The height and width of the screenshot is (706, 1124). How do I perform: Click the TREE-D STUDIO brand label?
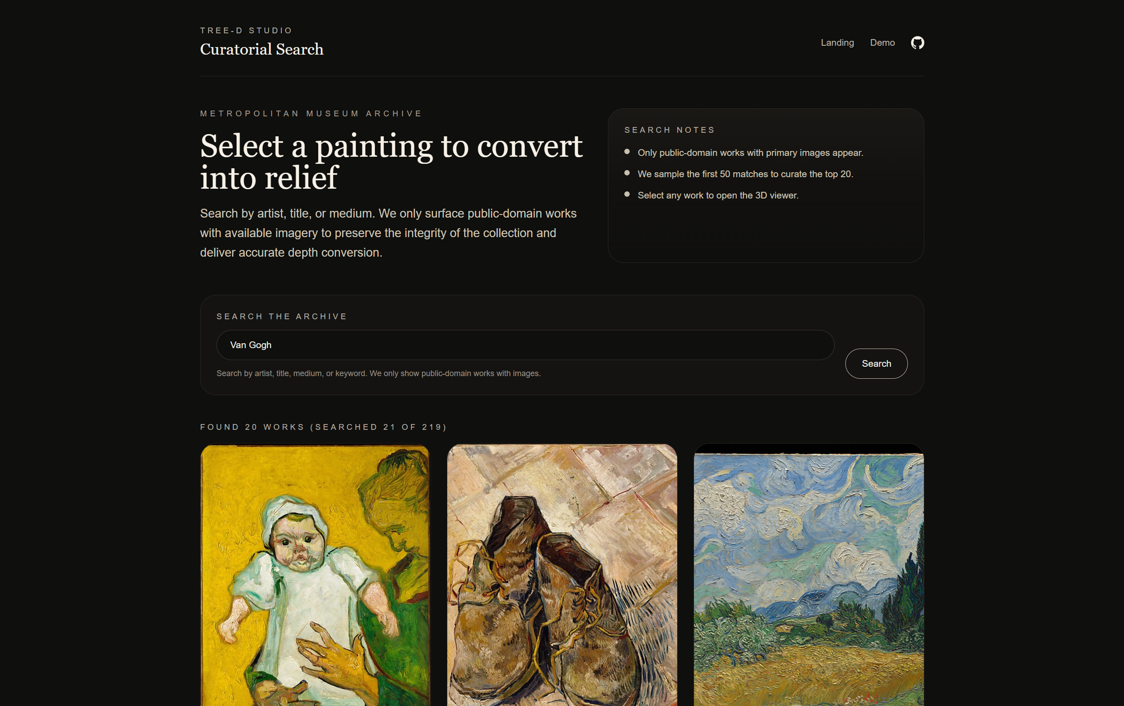(x=246, y=30)
